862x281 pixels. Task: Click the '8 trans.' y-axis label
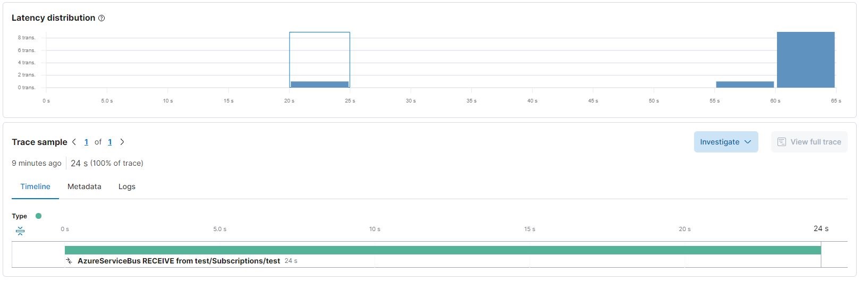pos(27,38)
